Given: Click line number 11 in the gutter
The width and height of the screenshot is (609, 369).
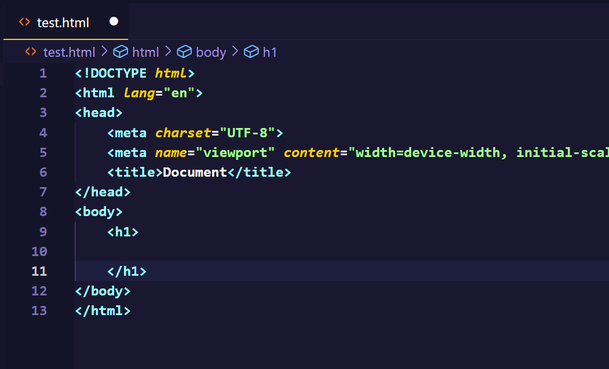Looking at the screenshot, I should 39,271.
